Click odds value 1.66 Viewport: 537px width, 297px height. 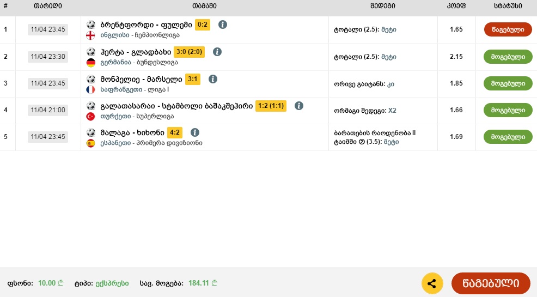456,110
